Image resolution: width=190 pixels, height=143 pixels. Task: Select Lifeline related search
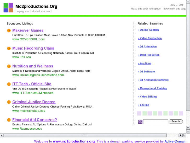tap(143, 105)
